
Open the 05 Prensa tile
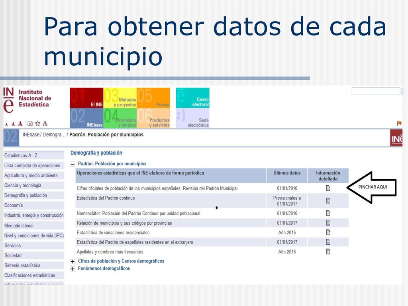(153, 98)
